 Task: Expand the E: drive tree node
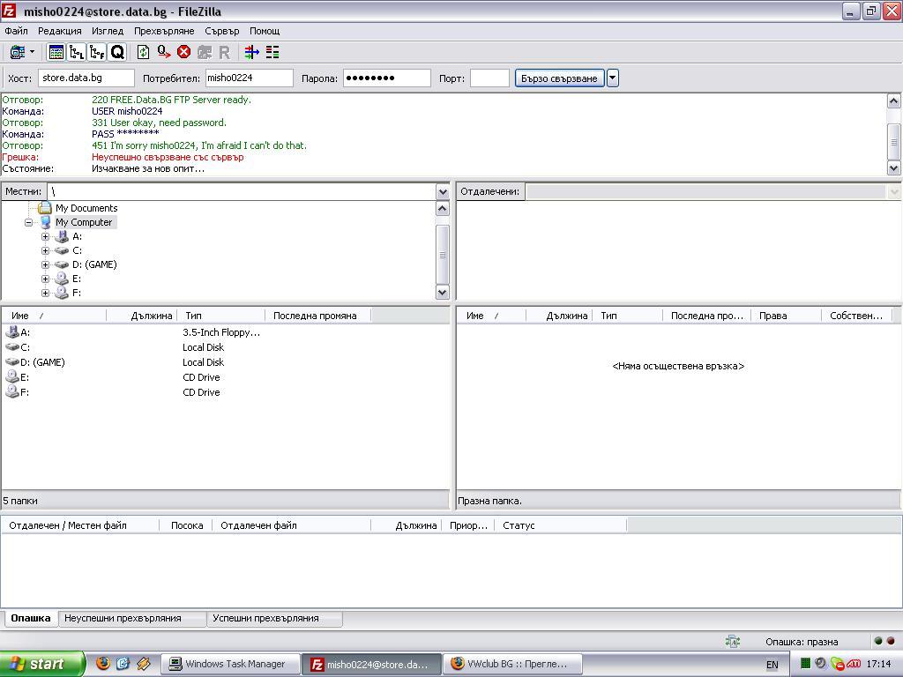point(46,279)
